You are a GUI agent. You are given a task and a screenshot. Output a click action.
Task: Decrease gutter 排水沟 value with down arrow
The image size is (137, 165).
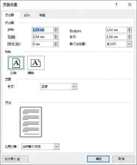tap(56, 45)
